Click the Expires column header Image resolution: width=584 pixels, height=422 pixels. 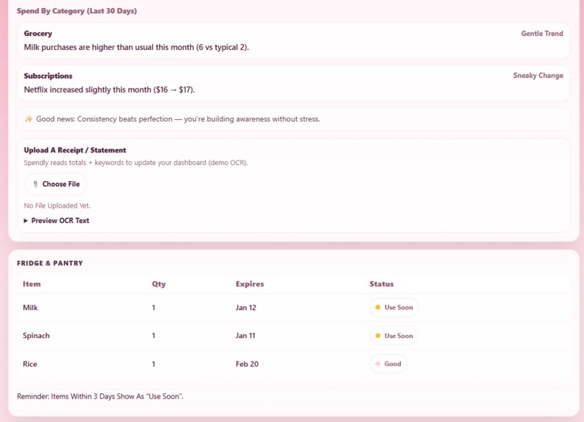click(x=250, y=284)
